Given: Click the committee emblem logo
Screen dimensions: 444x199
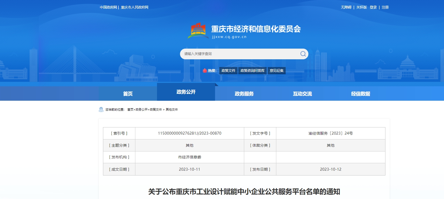Looking at the screenshot, I should point(198,30).
